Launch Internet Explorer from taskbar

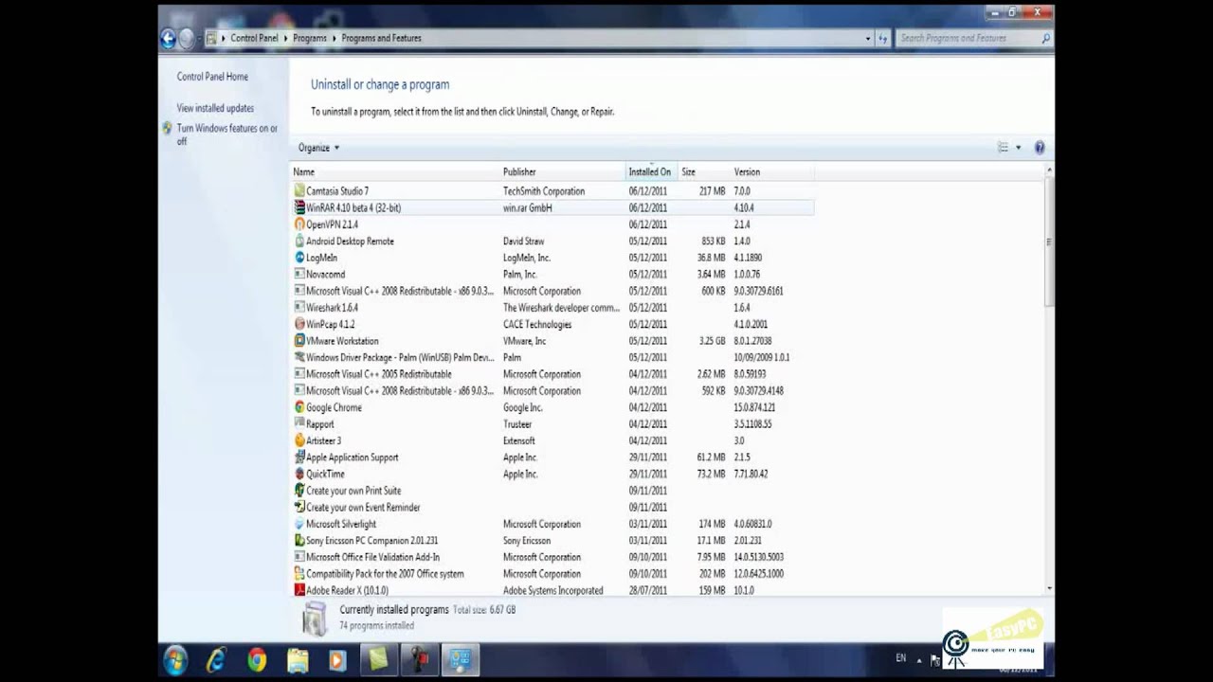tap(216, 659)
